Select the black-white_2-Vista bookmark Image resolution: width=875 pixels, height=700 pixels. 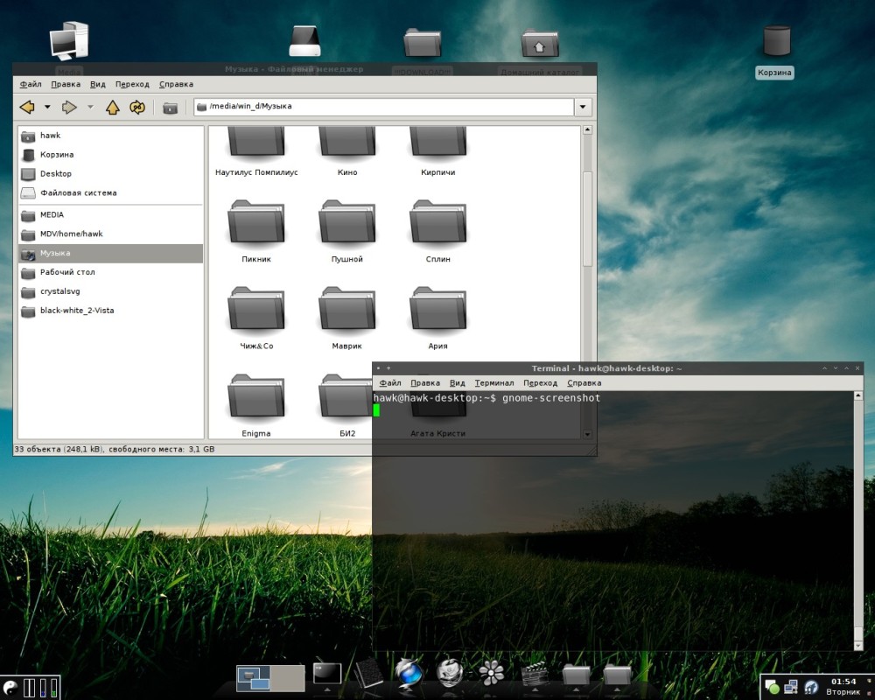(x=110, y=311)
